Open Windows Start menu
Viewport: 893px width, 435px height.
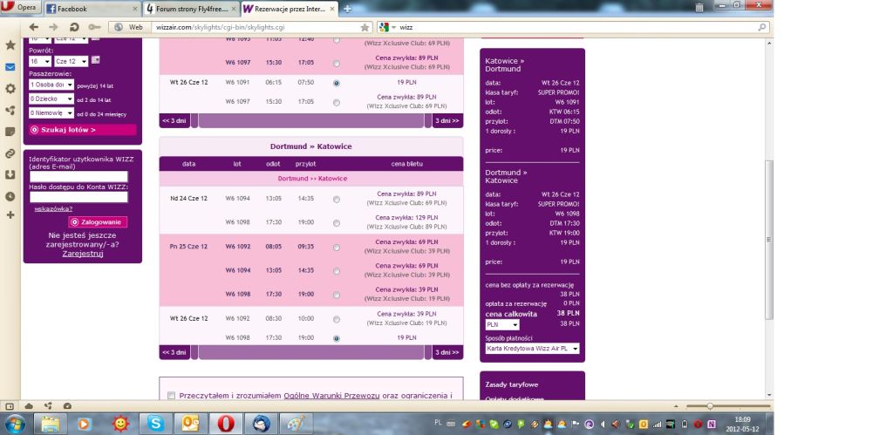[x=14, y=424]
